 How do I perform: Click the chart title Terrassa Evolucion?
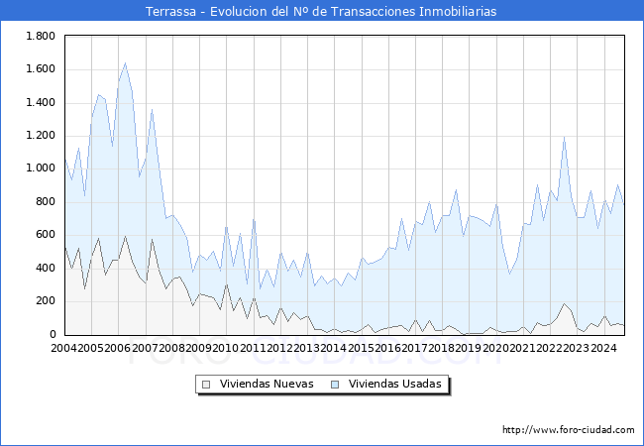click(x=321, y=11)
